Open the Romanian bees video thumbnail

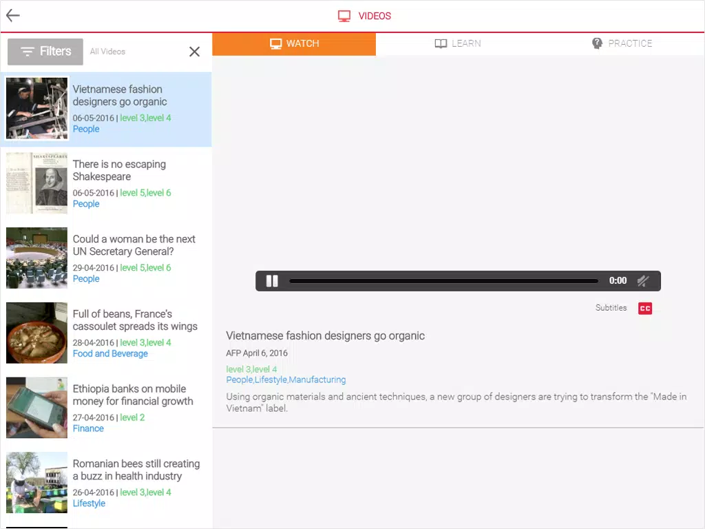37,483
